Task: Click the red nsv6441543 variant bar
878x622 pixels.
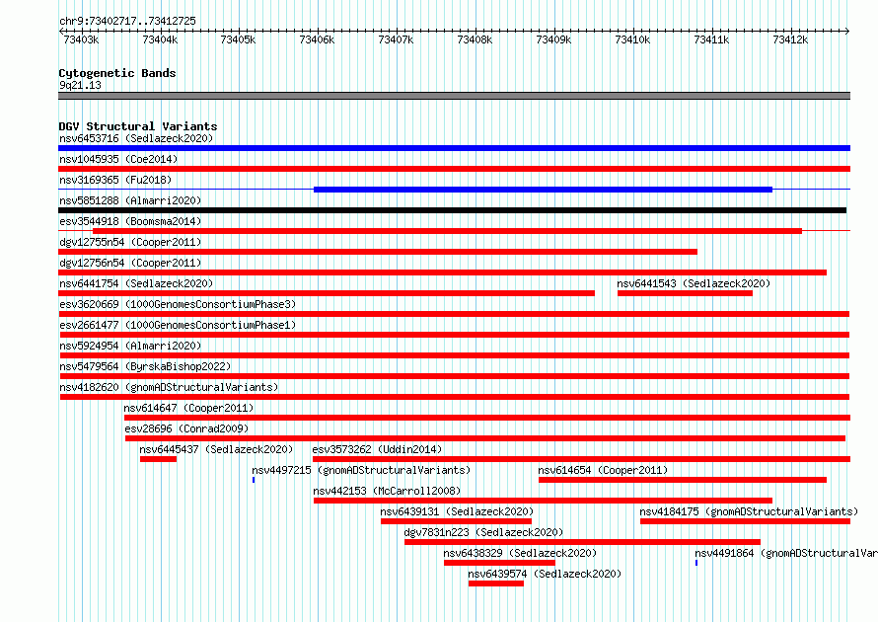Action: point(686,293)
